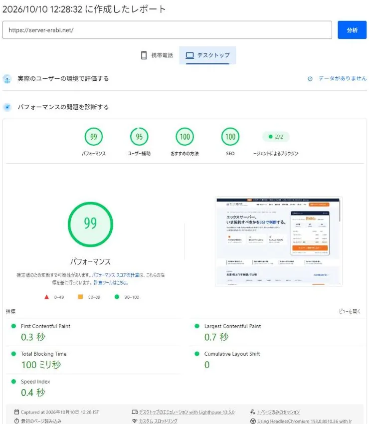The width and height of the screenshot is (369, 424).
Task: Click the Total Blocking Time metric label
Action: tap(43, 354)
